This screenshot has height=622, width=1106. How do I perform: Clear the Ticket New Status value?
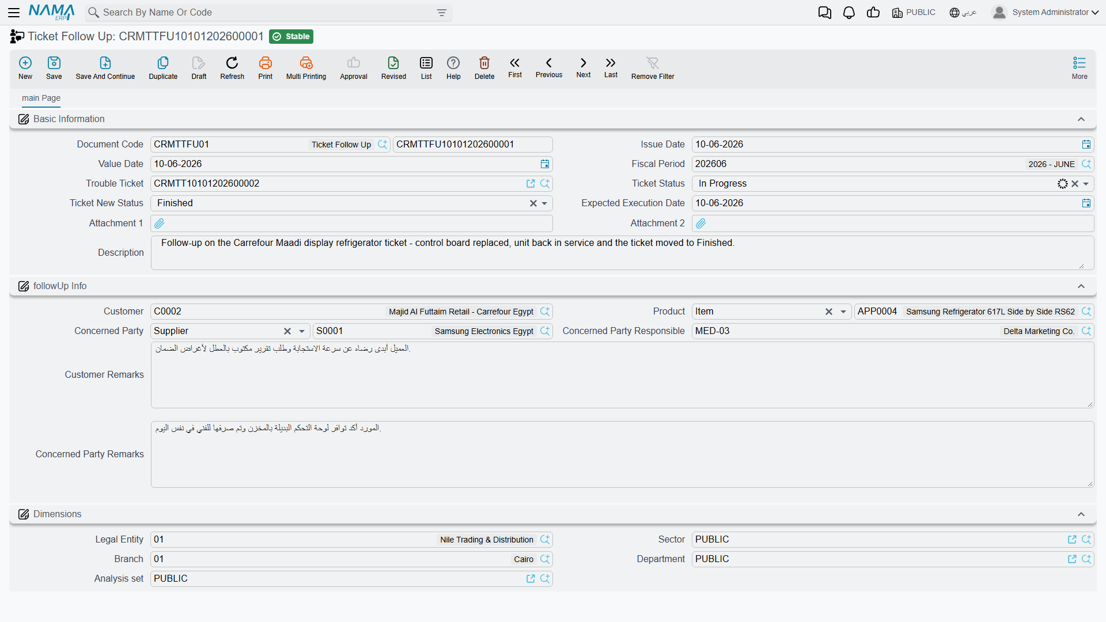coord(533,203)
